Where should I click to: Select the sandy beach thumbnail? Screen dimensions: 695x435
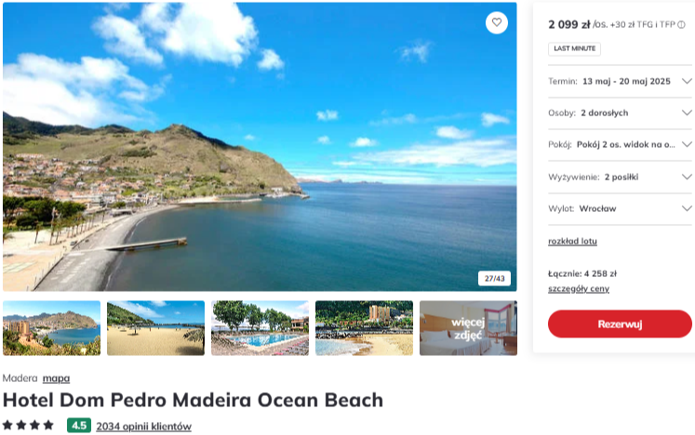pyautogui.click(x=156, y=328)
